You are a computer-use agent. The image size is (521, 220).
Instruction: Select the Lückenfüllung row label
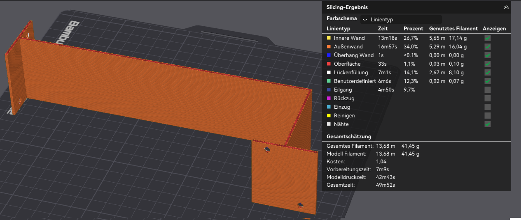point(350,73)
